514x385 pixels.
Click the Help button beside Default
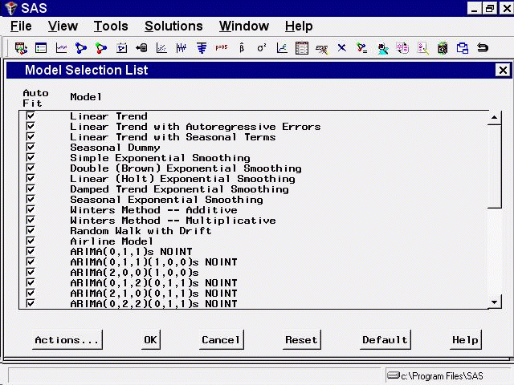(x=466, y=340)
